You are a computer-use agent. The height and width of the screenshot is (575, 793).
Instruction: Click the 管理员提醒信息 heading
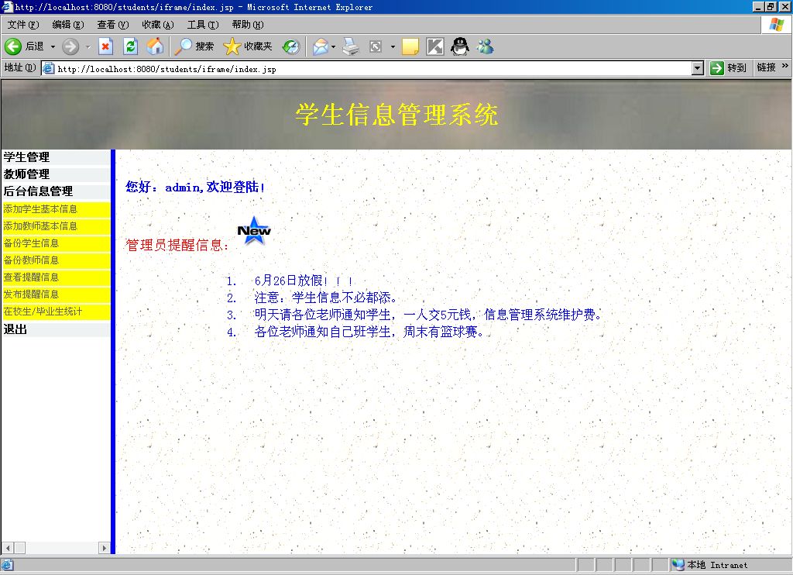click(x=177, y=246)
